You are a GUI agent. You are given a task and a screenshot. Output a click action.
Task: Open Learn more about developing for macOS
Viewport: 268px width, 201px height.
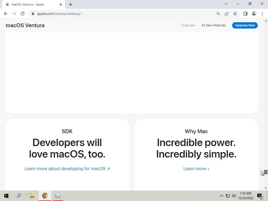click(67, 169)
